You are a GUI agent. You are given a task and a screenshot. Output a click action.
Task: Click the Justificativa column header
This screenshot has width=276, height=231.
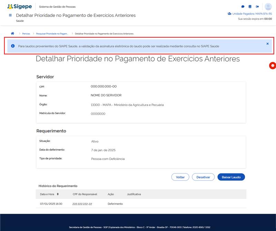coord(134,194)
